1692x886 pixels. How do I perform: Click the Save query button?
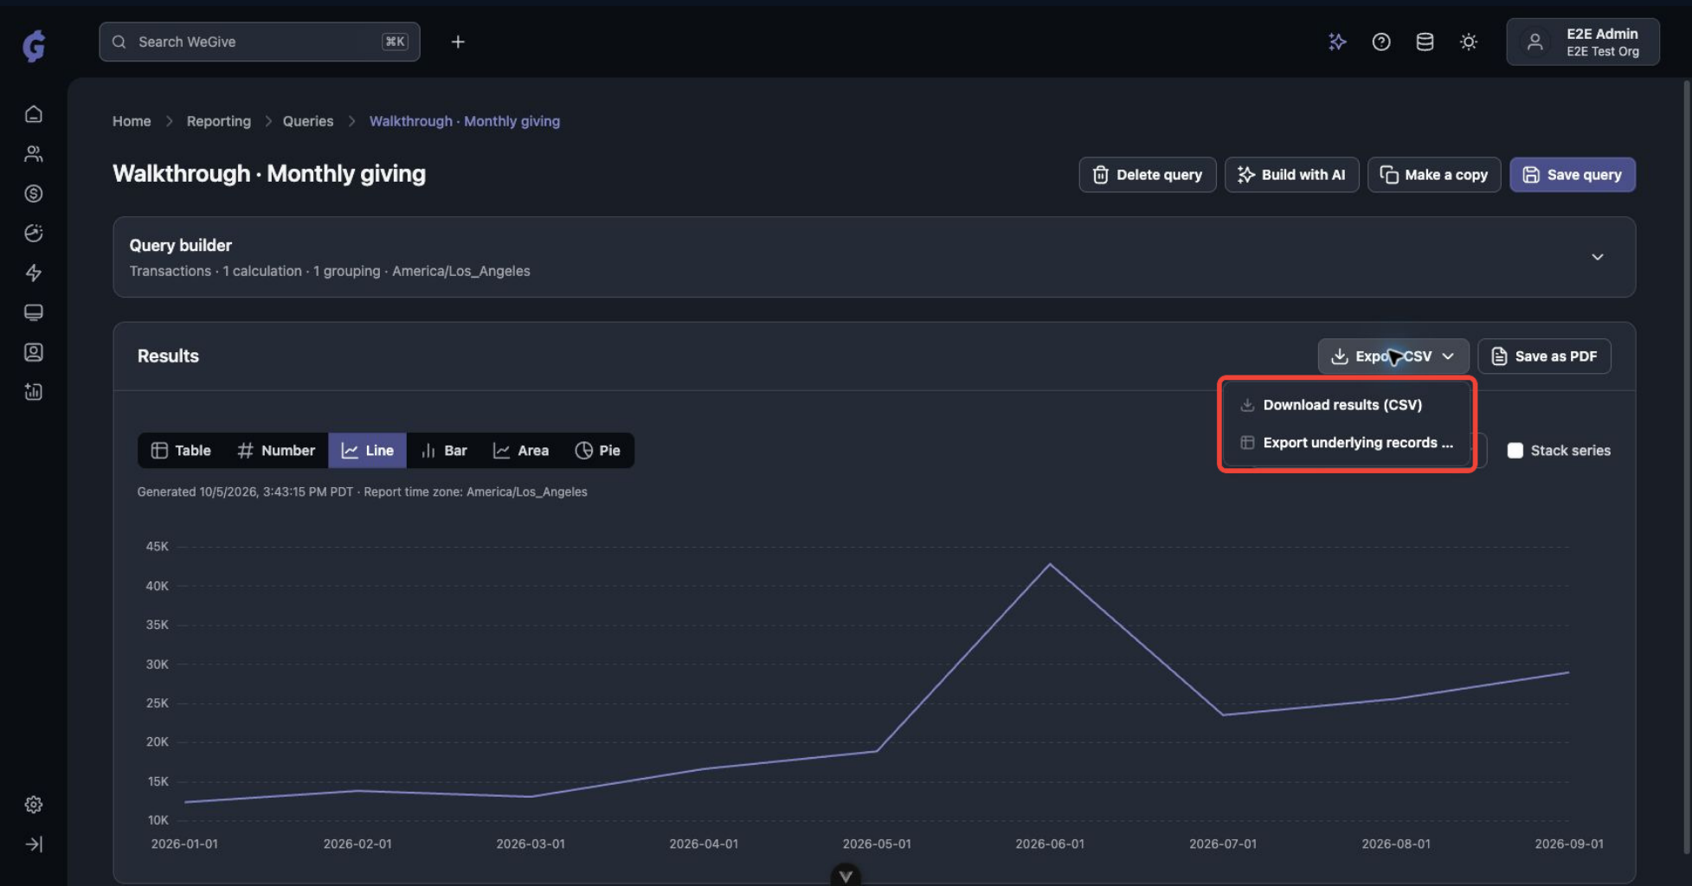click(1573, 175)
